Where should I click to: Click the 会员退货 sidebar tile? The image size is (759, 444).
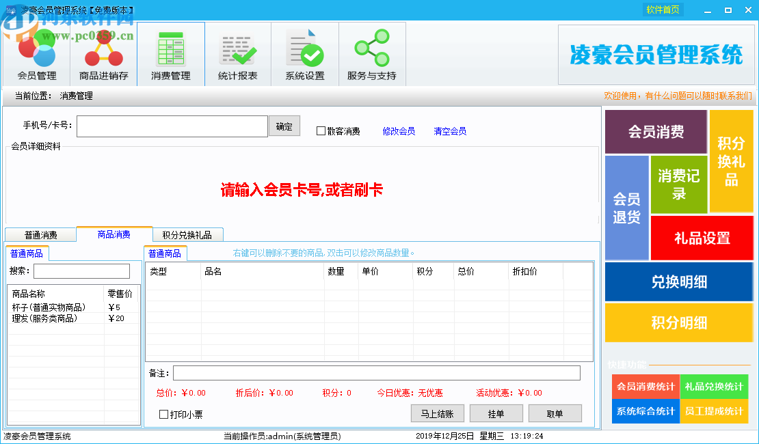[626, 212]
